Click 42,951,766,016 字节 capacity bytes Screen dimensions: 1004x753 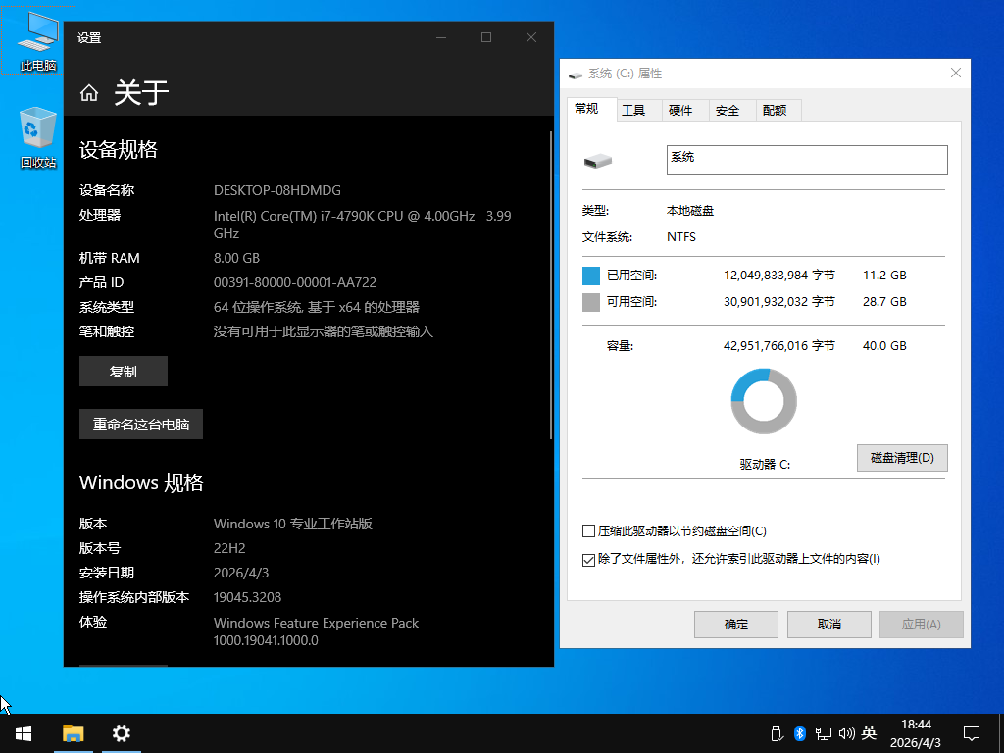[779, 346]
